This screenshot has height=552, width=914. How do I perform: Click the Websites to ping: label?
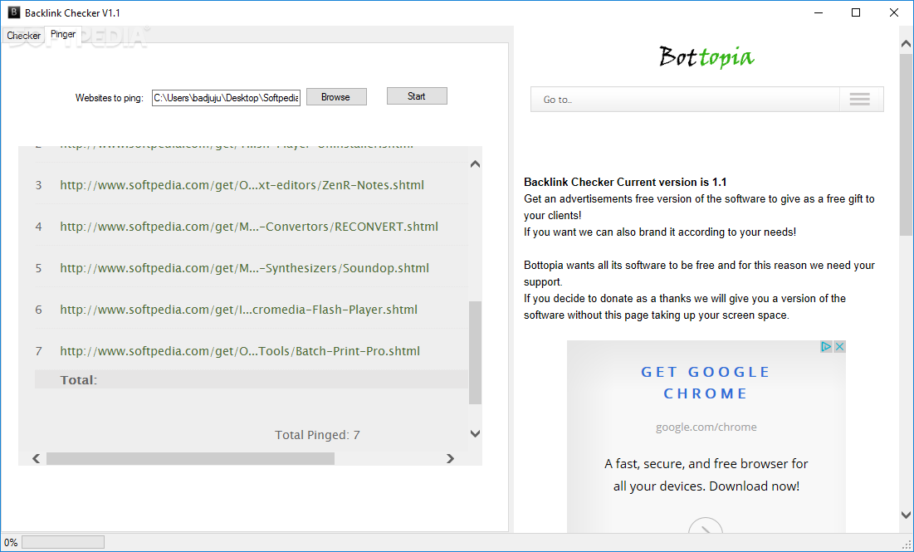pyautogui.click(x=109, y=98)
